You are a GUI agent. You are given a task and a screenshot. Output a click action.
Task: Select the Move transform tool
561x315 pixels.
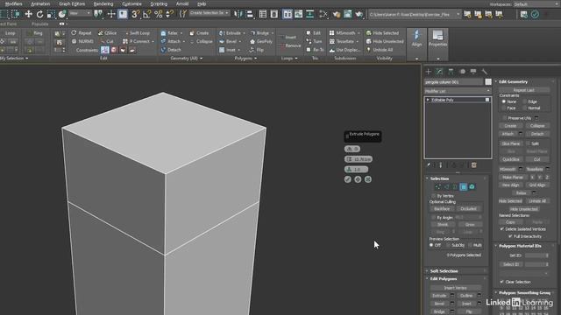point(28,14)
